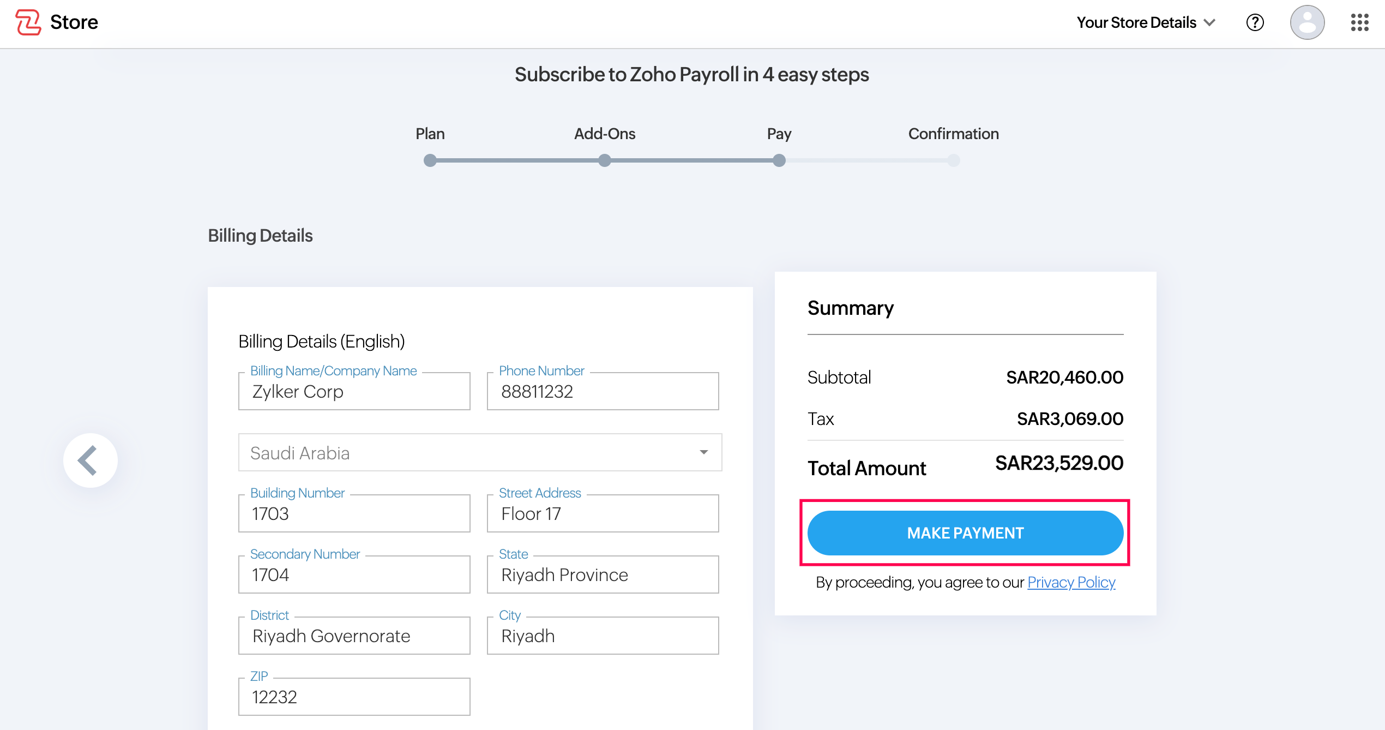This screenshot has width=1385, height=730.
Task: Click the Phone Number field
Action: tap(602, 391)
